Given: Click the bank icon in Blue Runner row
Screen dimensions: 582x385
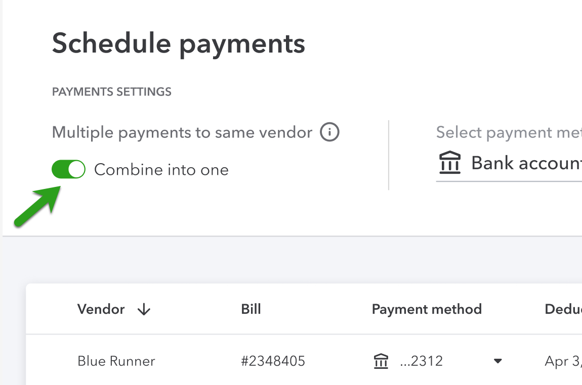Looking at the screenshot, I should point(381,361).
